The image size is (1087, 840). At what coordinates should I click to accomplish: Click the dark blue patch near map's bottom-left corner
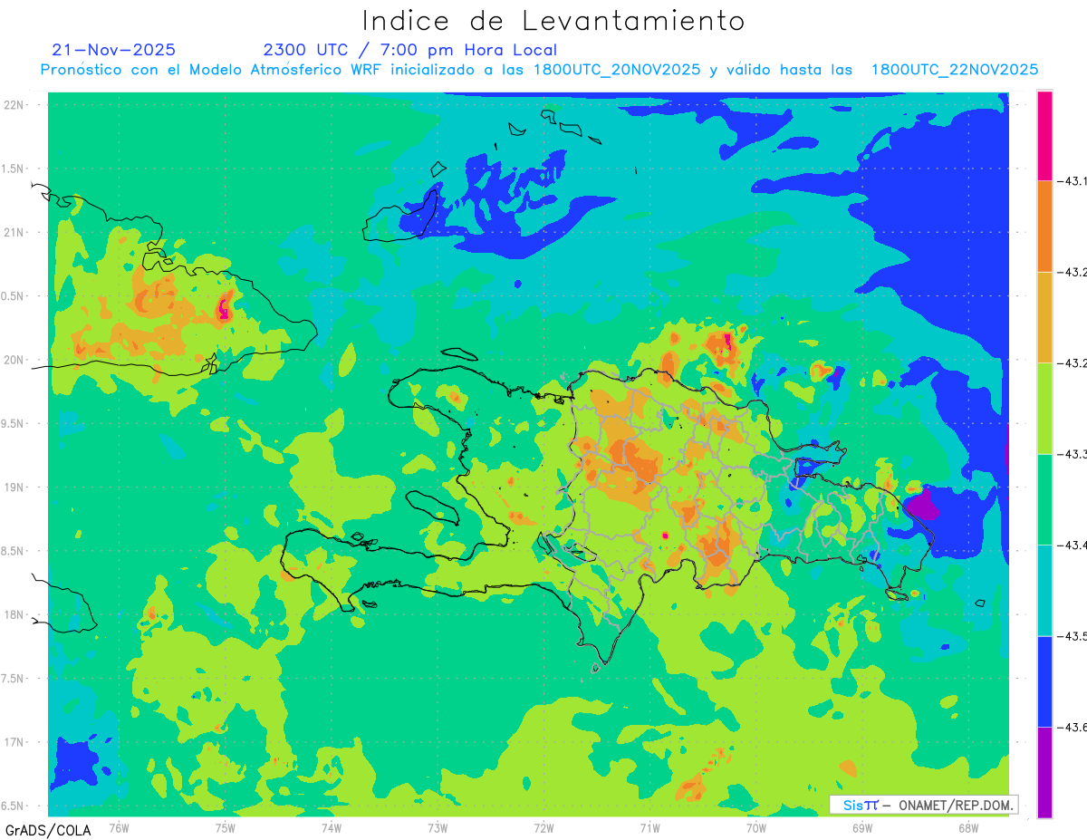point(75,761)
